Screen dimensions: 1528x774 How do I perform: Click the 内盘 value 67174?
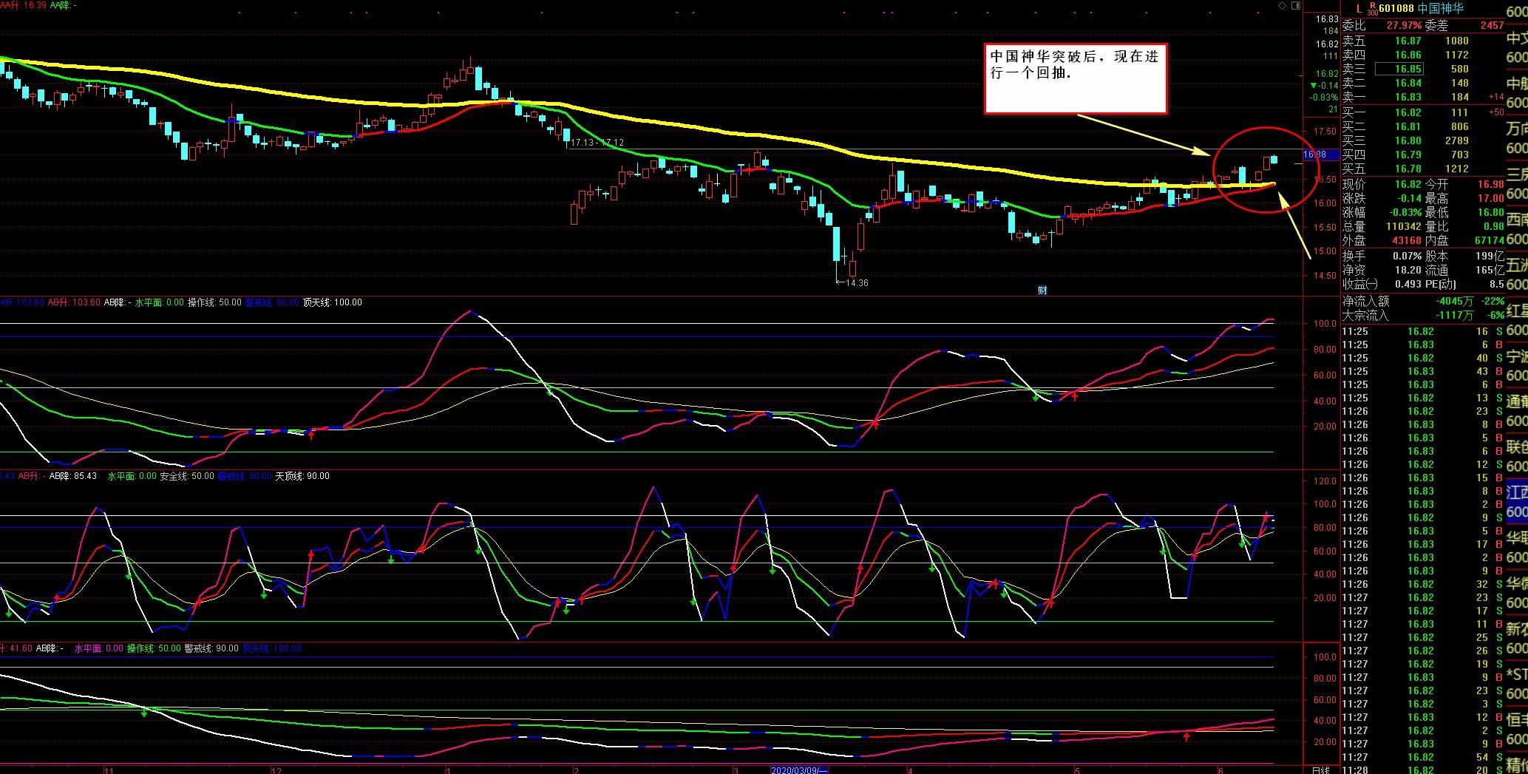tap(1489, 240)
